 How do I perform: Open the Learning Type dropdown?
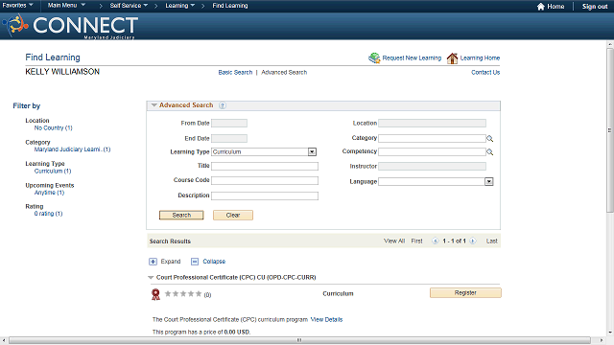coord(312,151)
